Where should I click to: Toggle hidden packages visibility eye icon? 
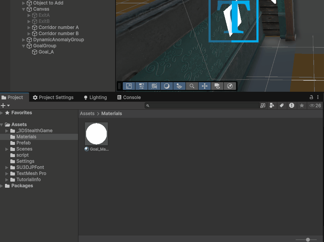click(315, 106)
